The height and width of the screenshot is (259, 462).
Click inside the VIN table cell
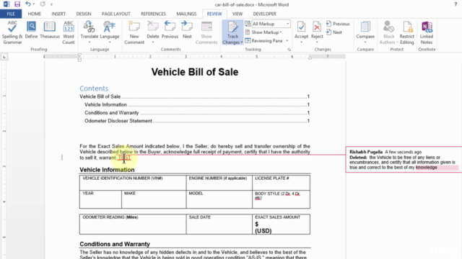133,183
